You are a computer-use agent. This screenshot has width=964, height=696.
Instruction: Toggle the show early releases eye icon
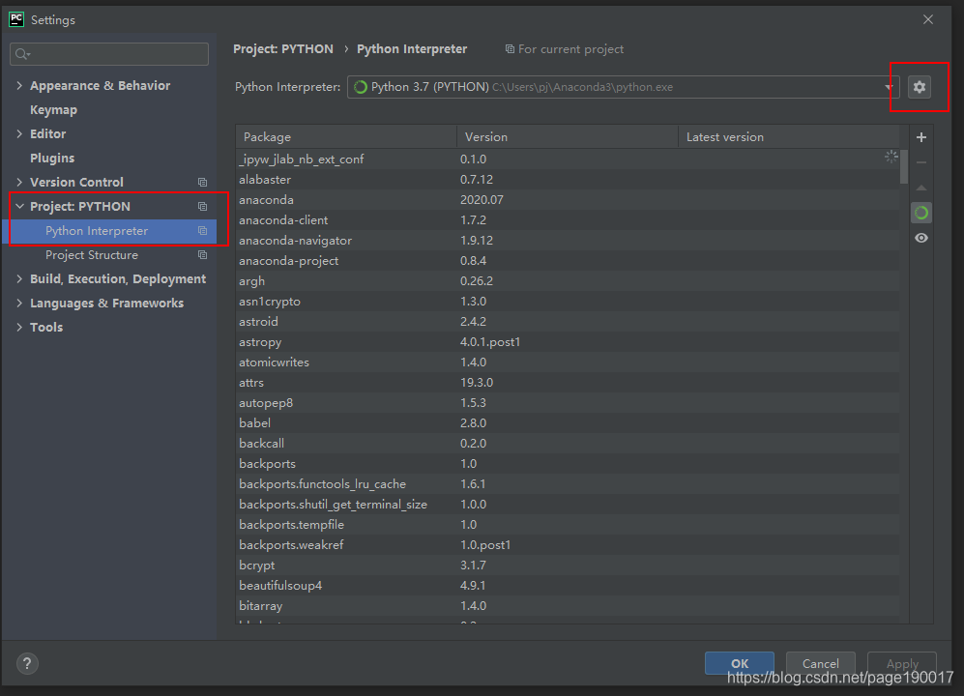tap(920, 238)
